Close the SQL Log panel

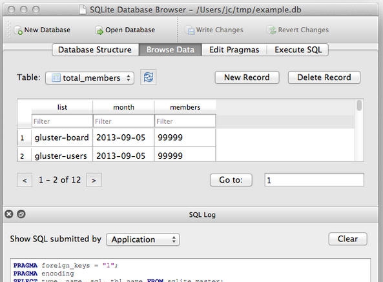coord(9,214)
